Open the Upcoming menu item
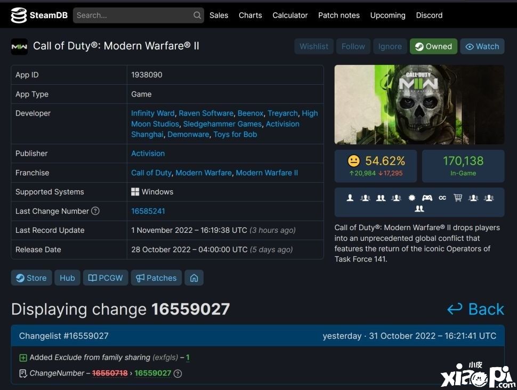This screenshot has width=517, height=390. pyautogui.click(x=388, y=15)
